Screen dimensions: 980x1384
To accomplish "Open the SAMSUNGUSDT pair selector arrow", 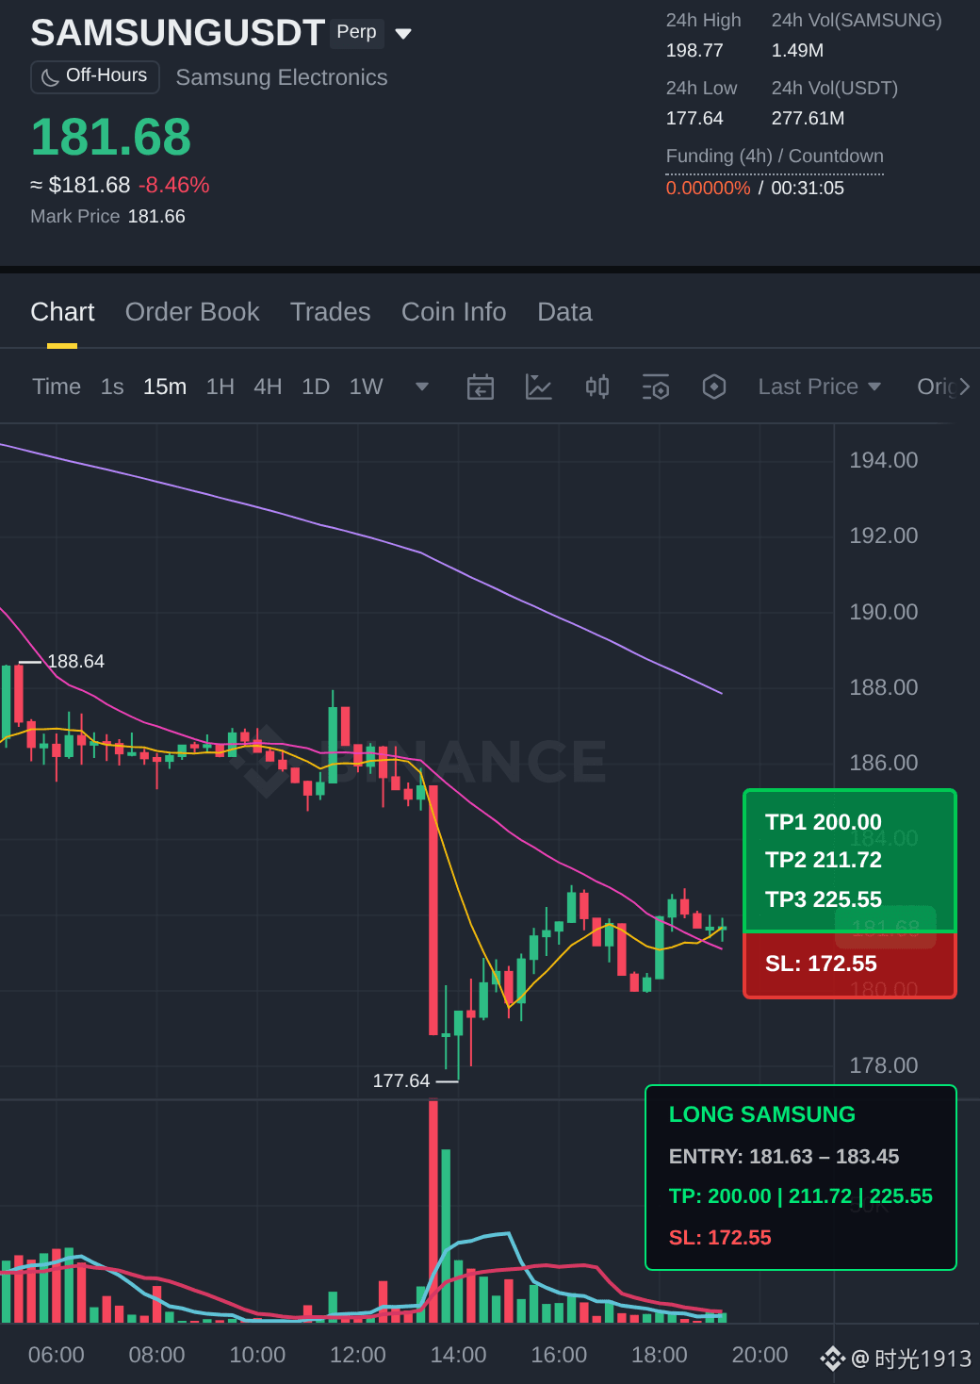I will click(x=403, y=34).
